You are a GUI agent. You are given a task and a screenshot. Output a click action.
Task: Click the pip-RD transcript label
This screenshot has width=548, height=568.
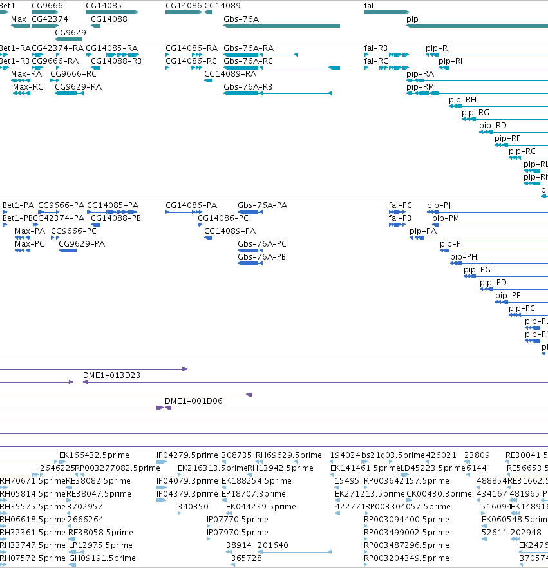[493, 126]
